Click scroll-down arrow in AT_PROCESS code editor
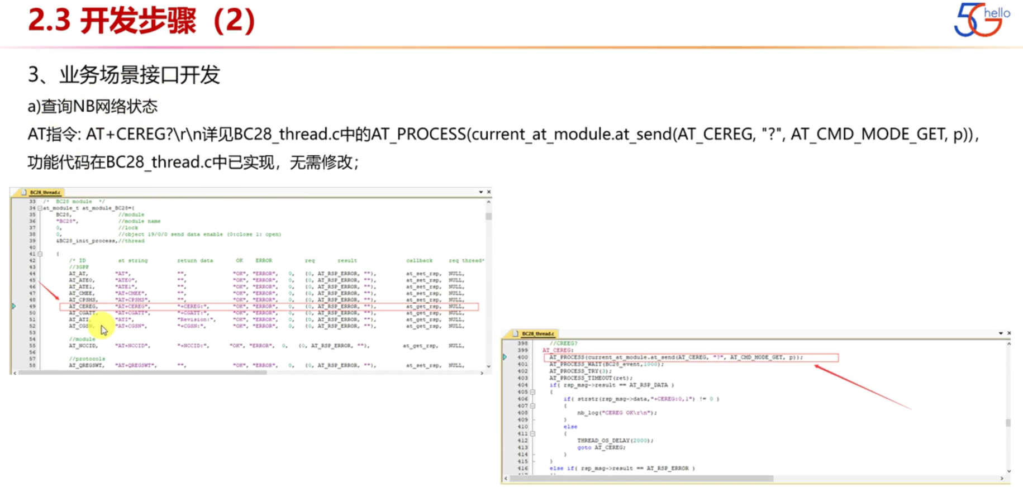Viewport: 1023px width, 492px height. pos(1008,471)
